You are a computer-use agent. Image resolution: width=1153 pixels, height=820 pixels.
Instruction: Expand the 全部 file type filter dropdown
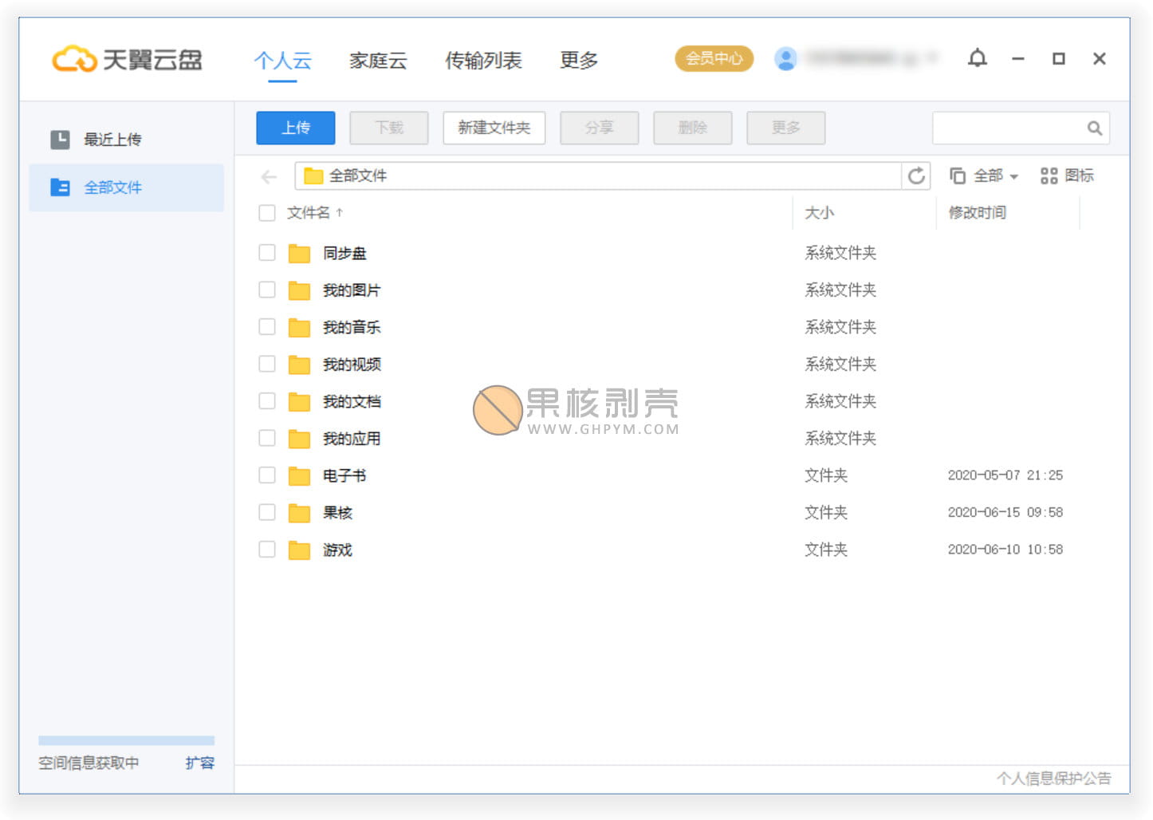(x=985, y=175)
